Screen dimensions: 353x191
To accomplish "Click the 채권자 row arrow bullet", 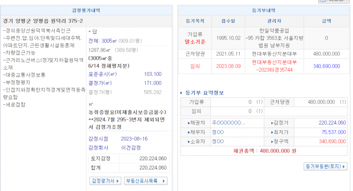I will point(189,123).
